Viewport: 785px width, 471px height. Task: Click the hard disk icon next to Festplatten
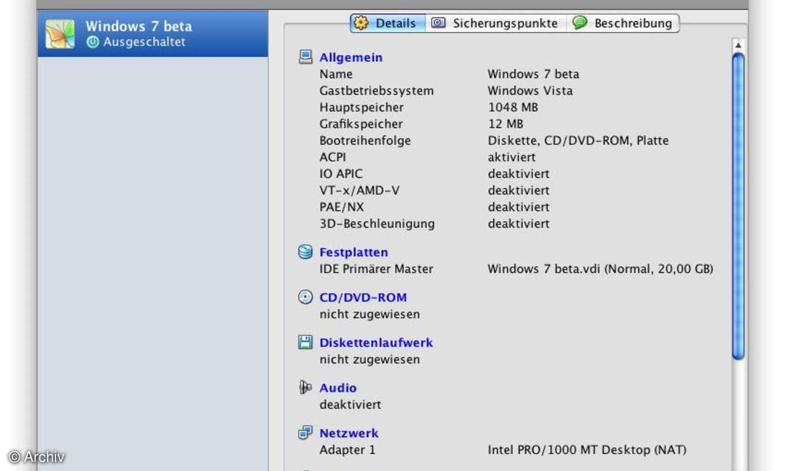tap(305, 252)
